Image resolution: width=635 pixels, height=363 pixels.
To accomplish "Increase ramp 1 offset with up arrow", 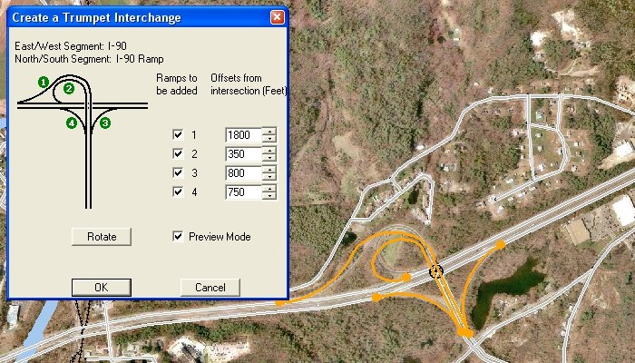I will [269, 131].
